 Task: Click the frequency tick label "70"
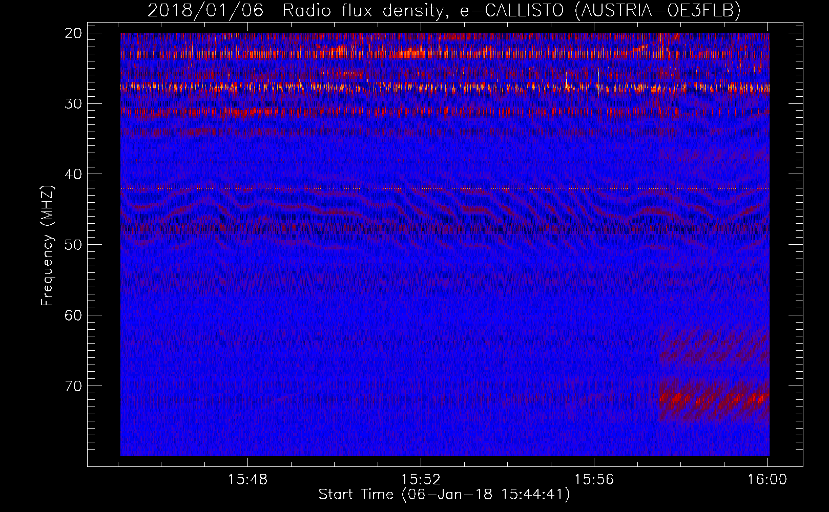pos(73,386)
